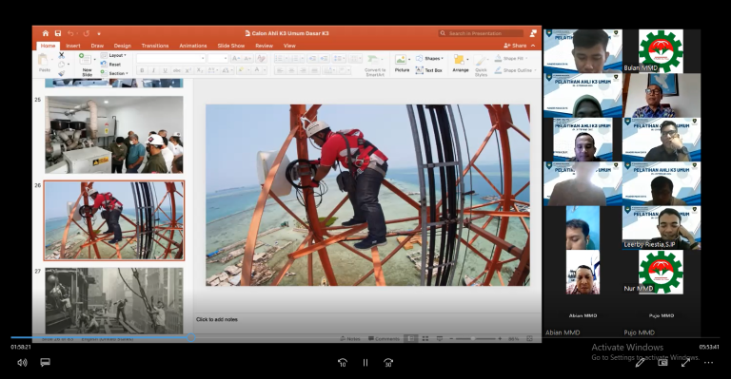Open the Design ribbon tab
The width and height of the screenshot is (731, 379).
click(x=122, y=46)
